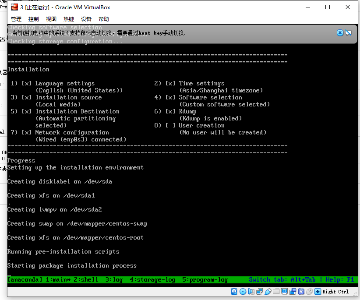
Task: Open the 管理 menu
Action: coord(16,19)
